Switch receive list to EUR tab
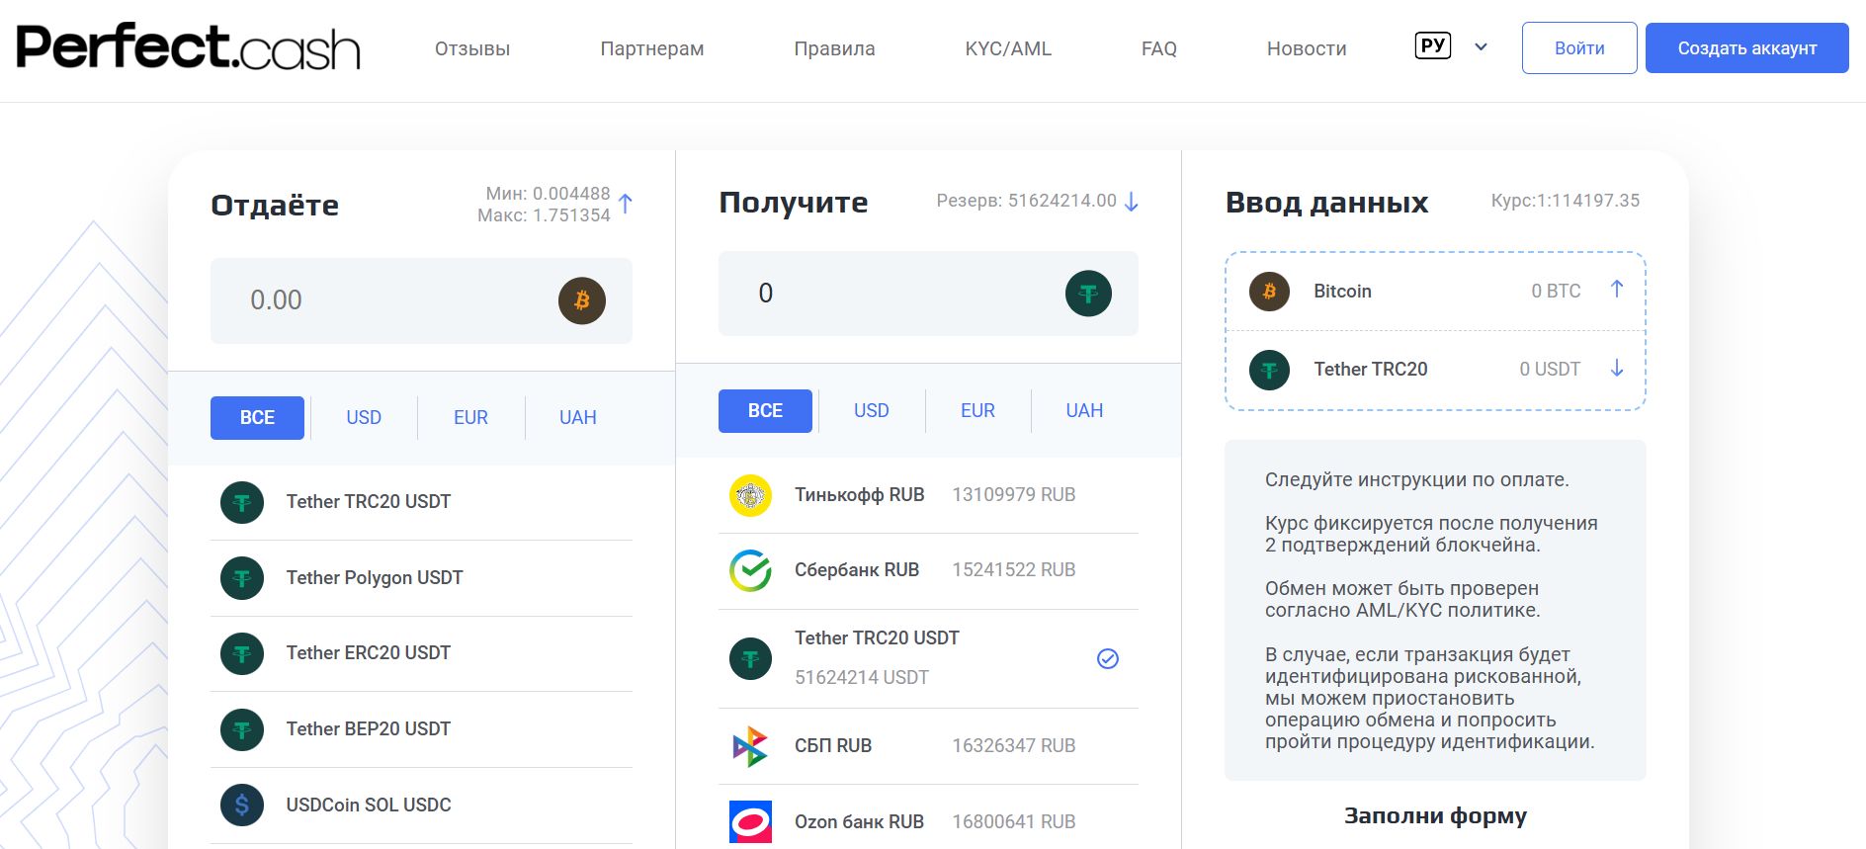Screen dimensions: 1866x849 click(x=977, y=411)
